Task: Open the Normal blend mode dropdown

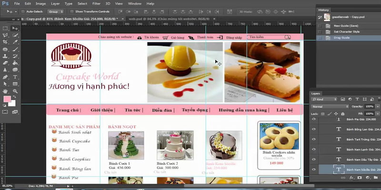Action: (x=330, y=106)
